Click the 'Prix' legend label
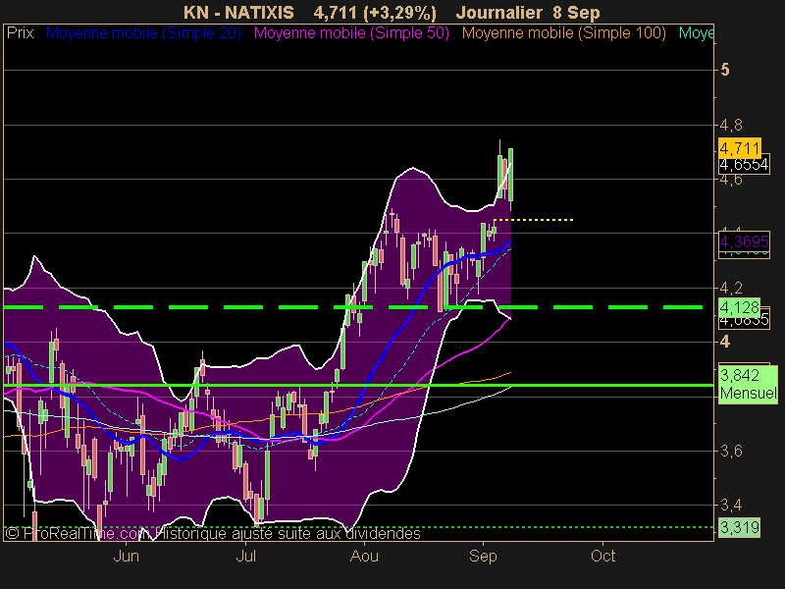This screenshot has height=589, width=785. [x=20, y=33]
